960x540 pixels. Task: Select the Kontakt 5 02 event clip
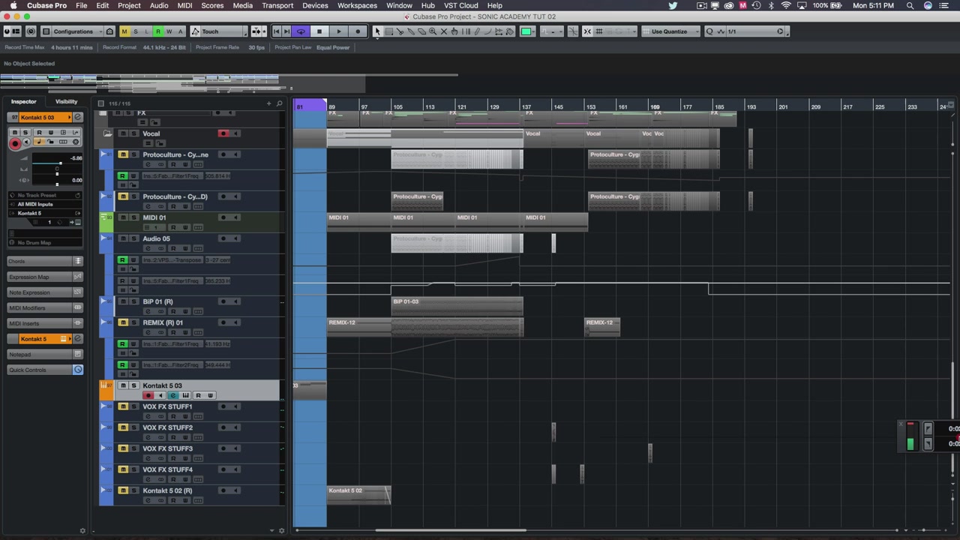[358, 495]
